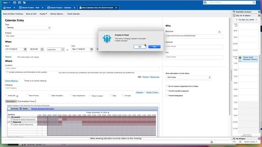Enable Prevent delegation checkbox

167,96
